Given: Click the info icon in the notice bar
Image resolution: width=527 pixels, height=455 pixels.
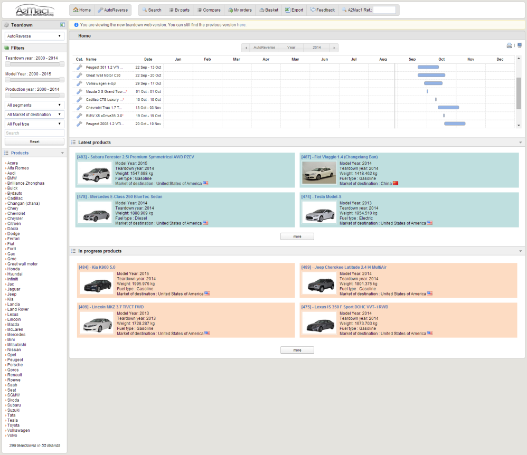Looking at the screenshot, I should point(76,25).
